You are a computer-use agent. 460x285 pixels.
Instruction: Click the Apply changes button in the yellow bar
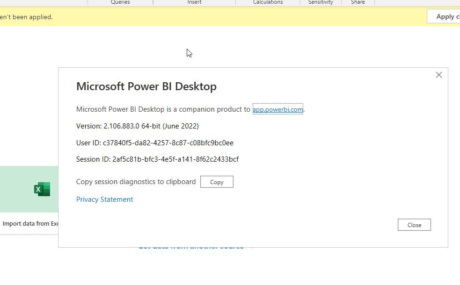point(444,16)
